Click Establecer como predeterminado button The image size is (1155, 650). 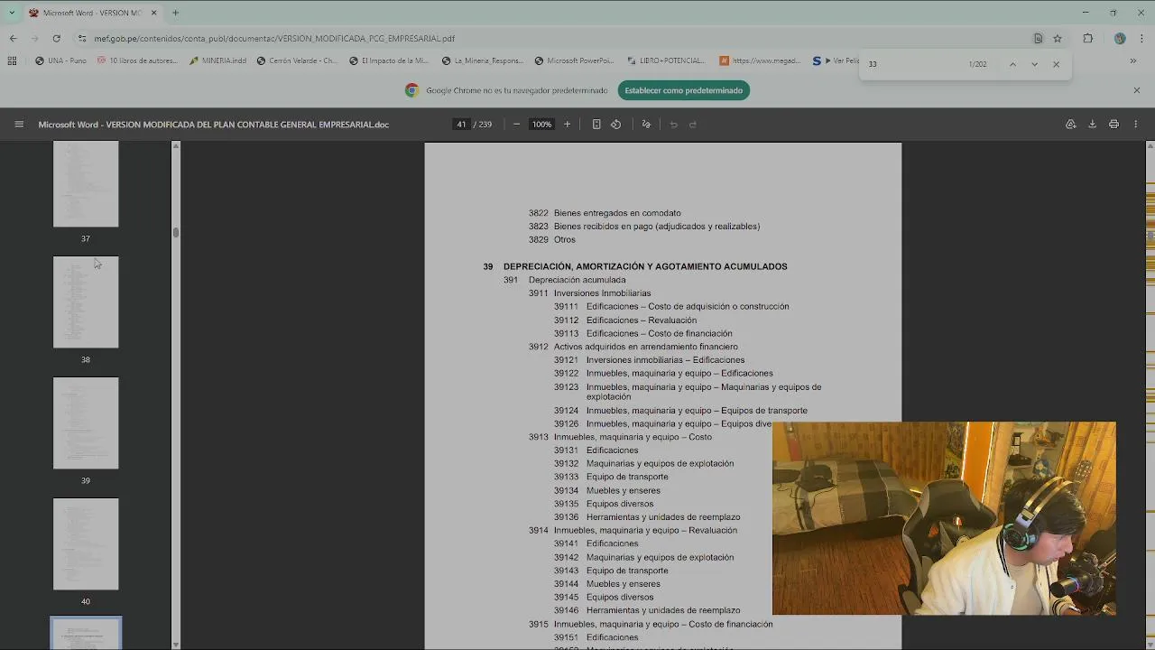683,90
